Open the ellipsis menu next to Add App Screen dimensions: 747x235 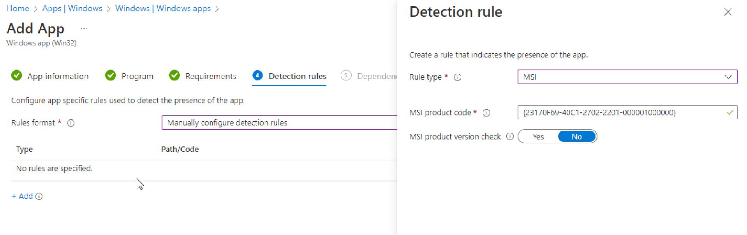pyautogui.click(x=84, y=29)
